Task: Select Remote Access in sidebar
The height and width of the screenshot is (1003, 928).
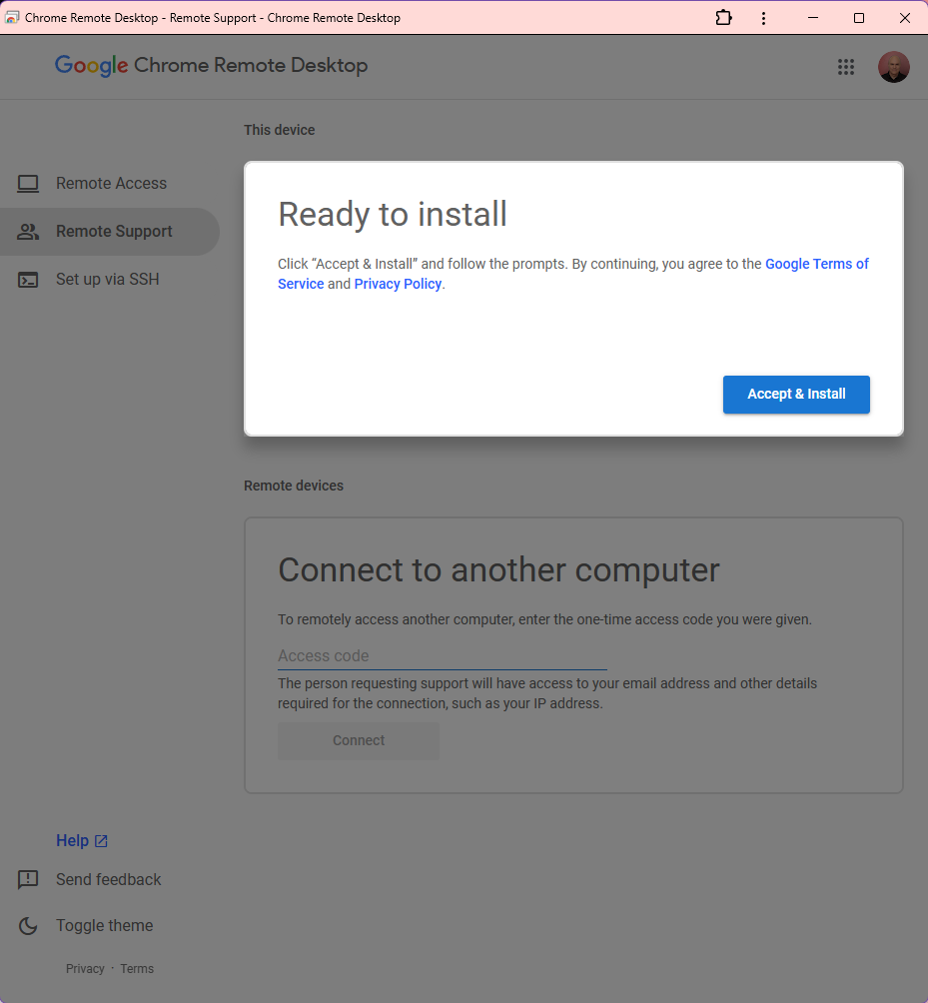Action: click(109, 184)
